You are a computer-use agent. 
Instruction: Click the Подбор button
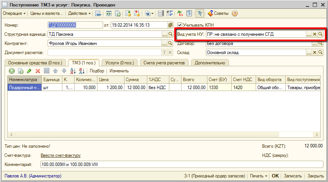click(97, 71)
